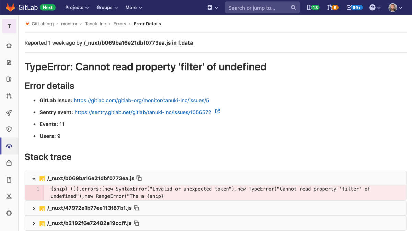Image resolution: width=412 pixels, height=231 pixels.
Task: Open the CI/CD rocket icon
Action: (x=9, y=113)
